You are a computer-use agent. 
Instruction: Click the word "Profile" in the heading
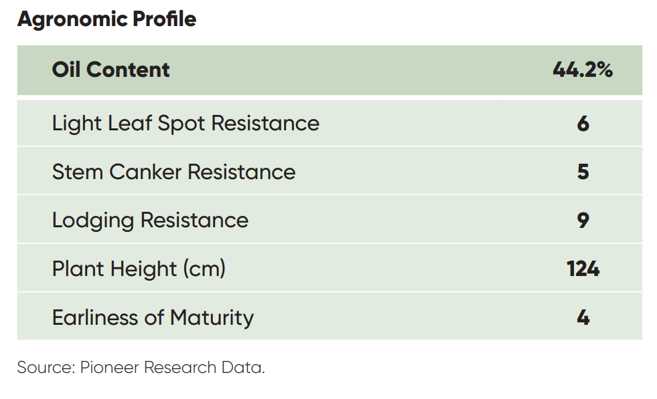click(x=164, y=19)
